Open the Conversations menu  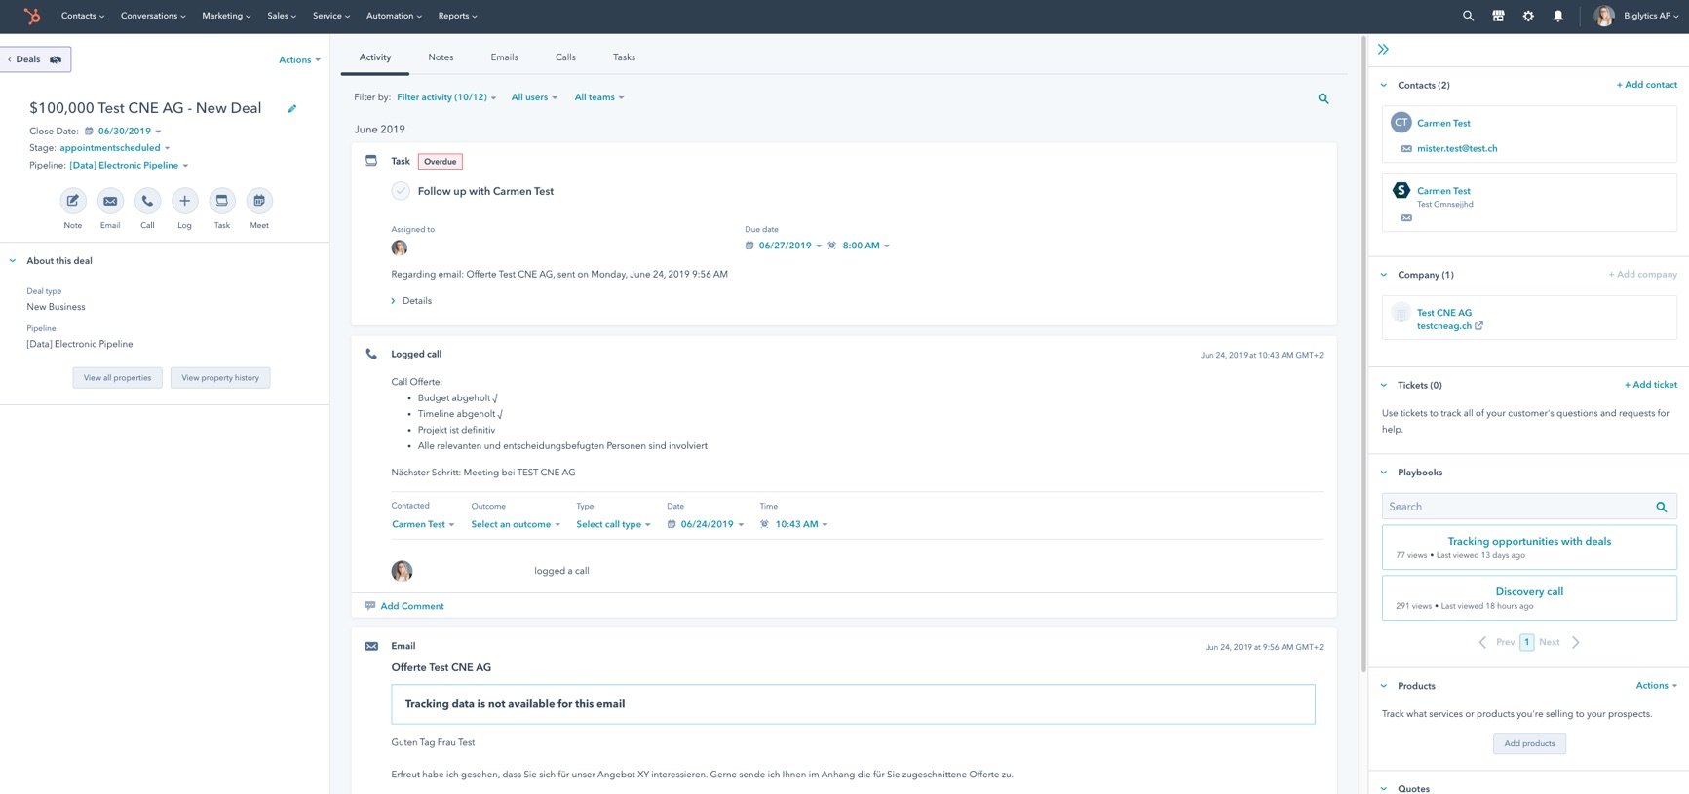point(153,16)
